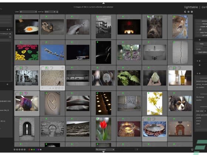
Task: Click the last rating star on stone wall thumbnail
Action: click(62, 88)
